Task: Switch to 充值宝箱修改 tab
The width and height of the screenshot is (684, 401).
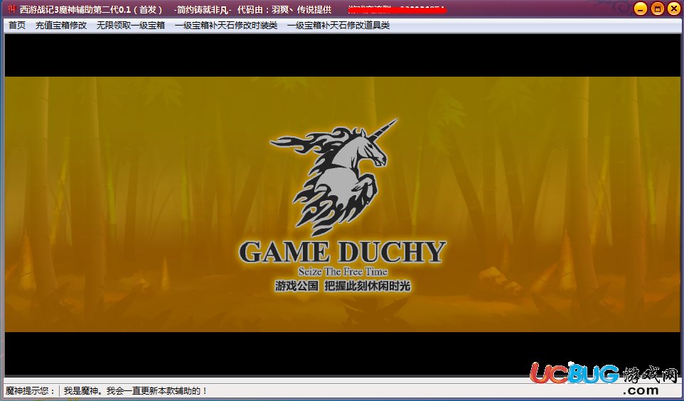Action: 61,26
